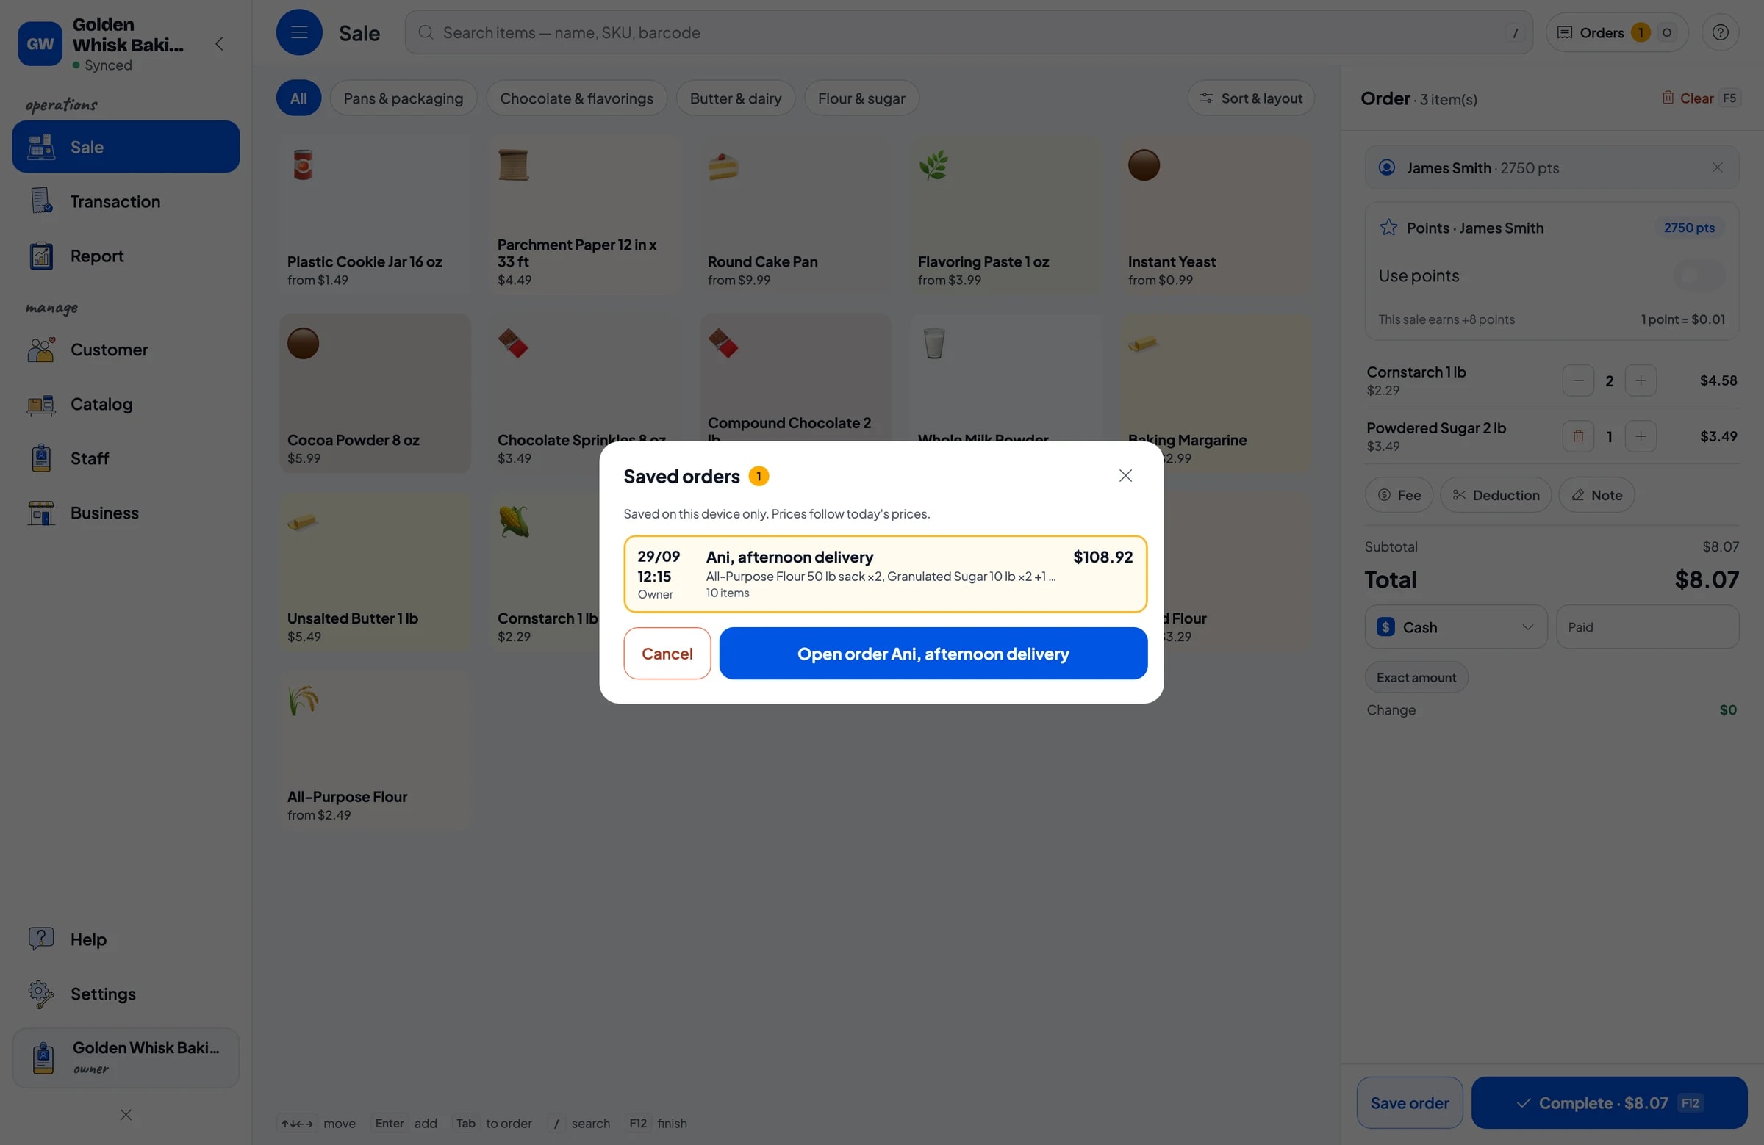
Task: Complete the $8.07 sale
Action: 1608,1102
